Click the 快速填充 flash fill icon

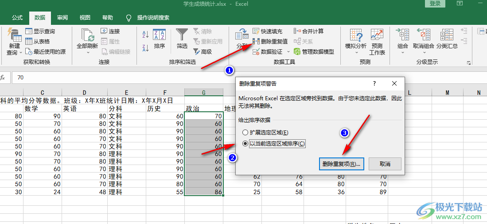tap(256, 31)
